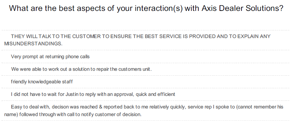The width and height of the screenshot is (290, 121).
Task: Click the phrase 'quick and efficient'
Action: coord(155,95)
